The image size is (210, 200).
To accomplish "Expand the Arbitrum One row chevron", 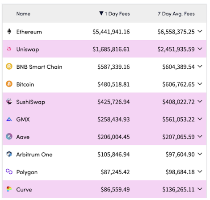I will [x=200, y=154].
